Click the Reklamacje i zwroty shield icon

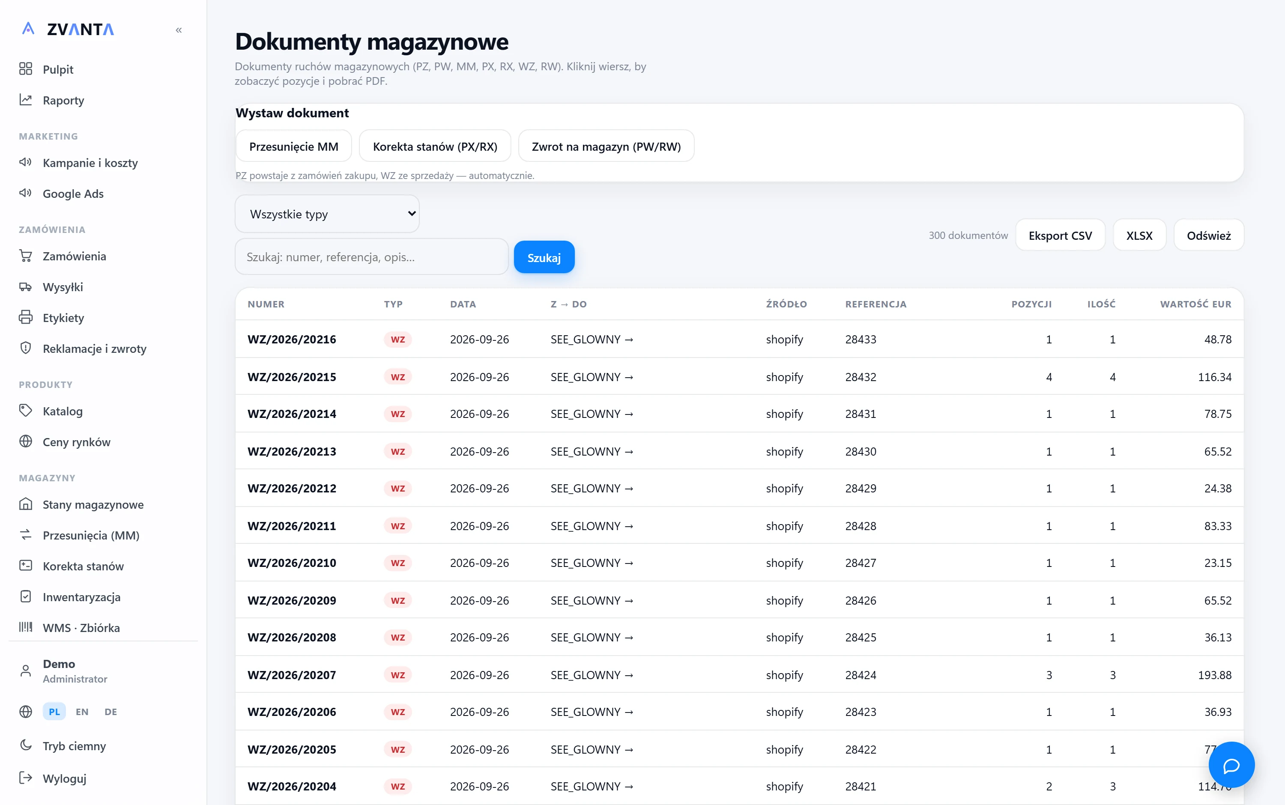pos(26,349)
